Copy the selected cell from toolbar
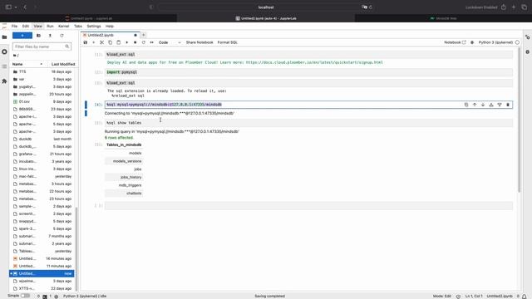532x299 pixels. click(x=111, y=42)
